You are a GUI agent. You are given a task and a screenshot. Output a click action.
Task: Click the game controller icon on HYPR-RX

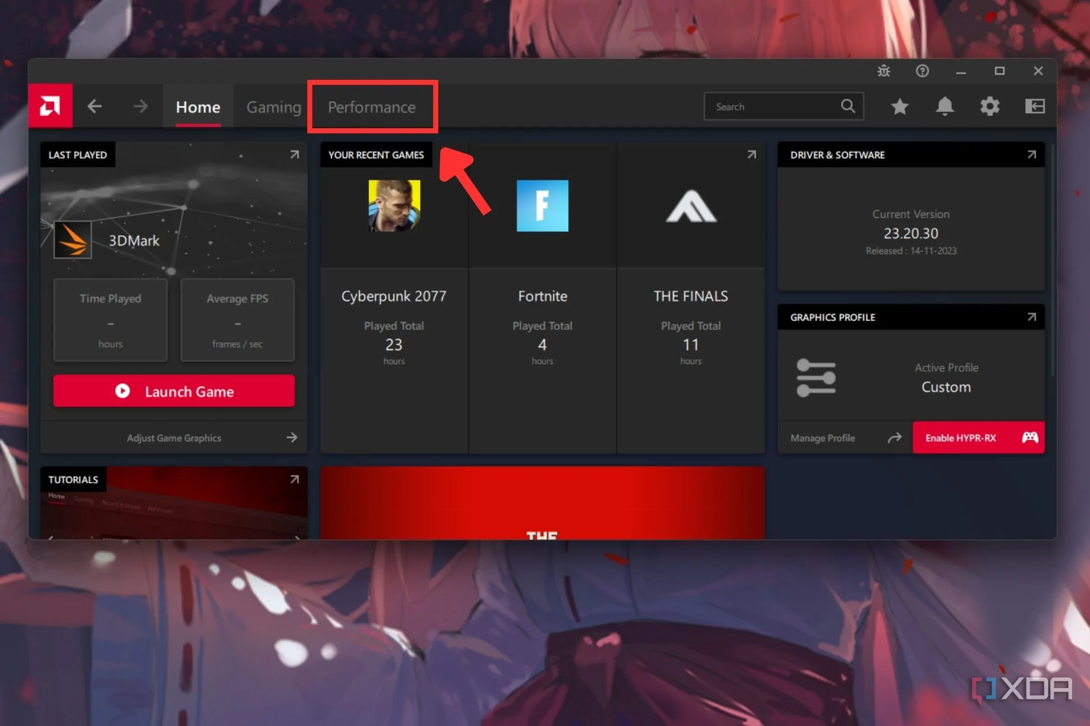1030,438
